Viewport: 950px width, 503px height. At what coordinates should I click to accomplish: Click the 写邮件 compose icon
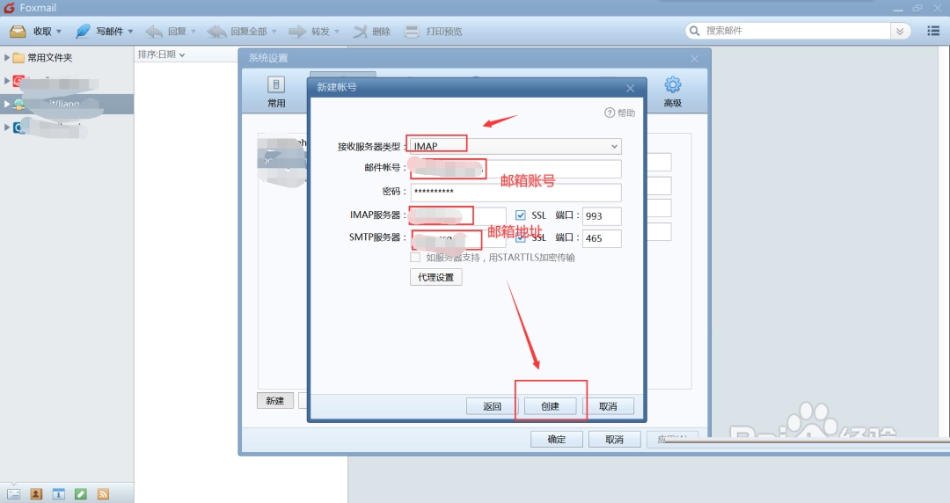(x=83, y=31)
